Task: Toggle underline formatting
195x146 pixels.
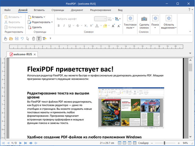Action: click(70, 26)
